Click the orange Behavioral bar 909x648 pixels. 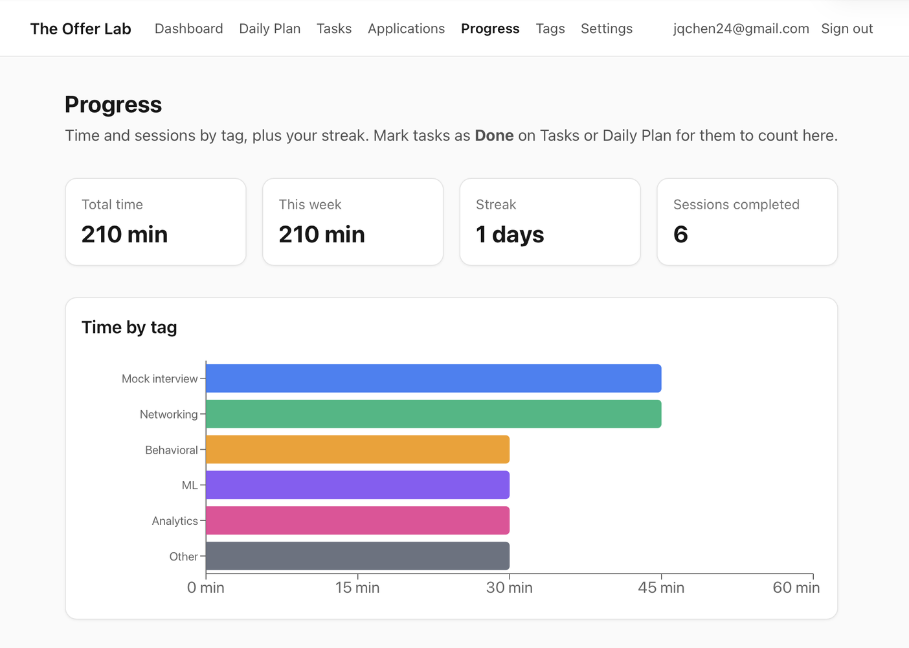[357, 450]
